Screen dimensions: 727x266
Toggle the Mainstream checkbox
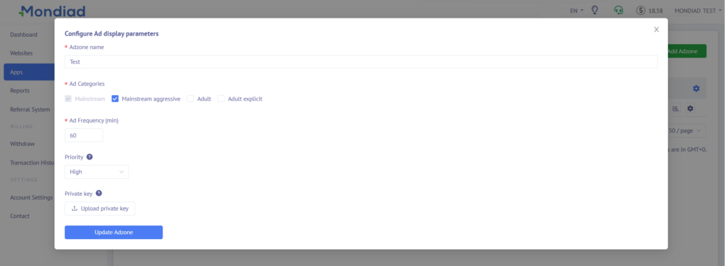pyautogui.click(x=68, y=99)
